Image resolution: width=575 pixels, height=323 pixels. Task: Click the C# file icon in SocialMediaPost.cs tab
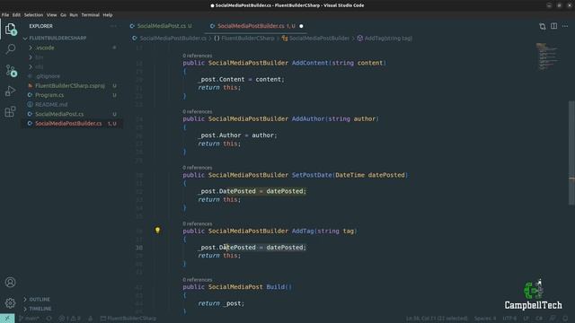(x=132, y=26)
